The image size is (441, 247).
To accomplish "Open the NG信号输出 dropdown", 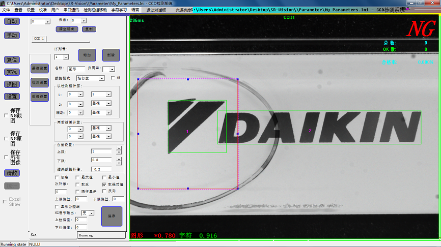I will (91, 213).
